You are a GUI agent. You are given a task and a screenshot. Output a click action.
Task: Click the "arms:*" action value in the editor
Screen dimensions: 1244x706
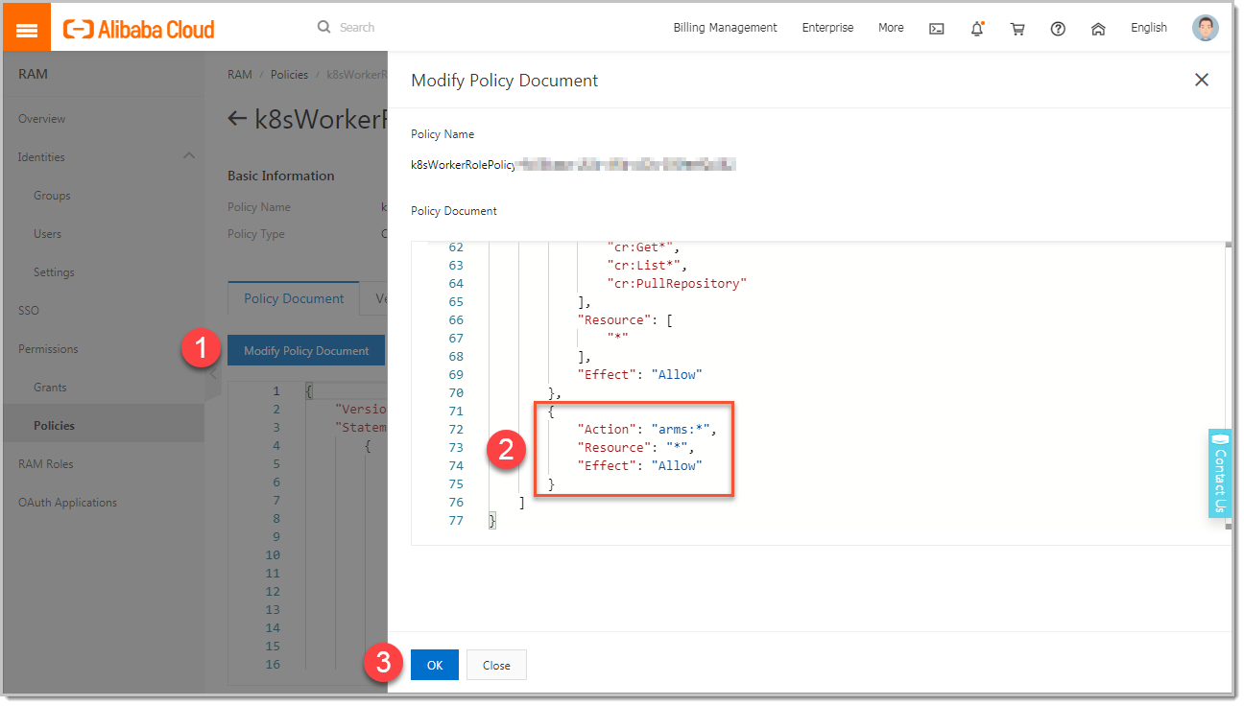680,429
